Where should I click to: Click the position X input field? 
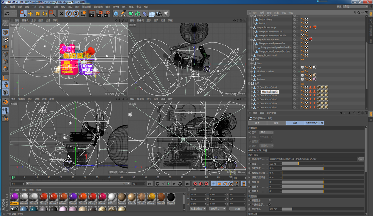(198, 194)
